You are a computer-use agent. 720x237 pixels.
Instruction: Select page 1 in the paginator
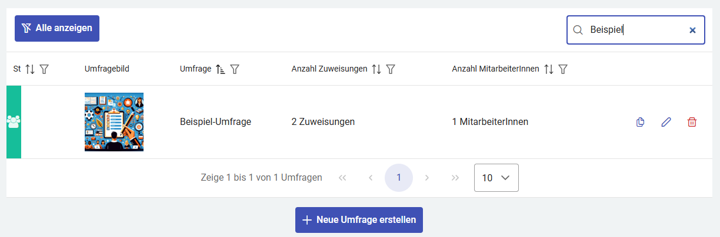coord(399,178)
